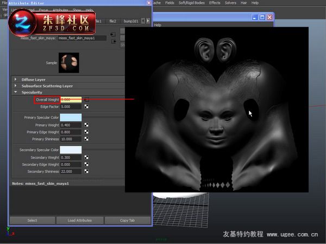
Task: Click the Primary Shininess value field
Action: 71,139
